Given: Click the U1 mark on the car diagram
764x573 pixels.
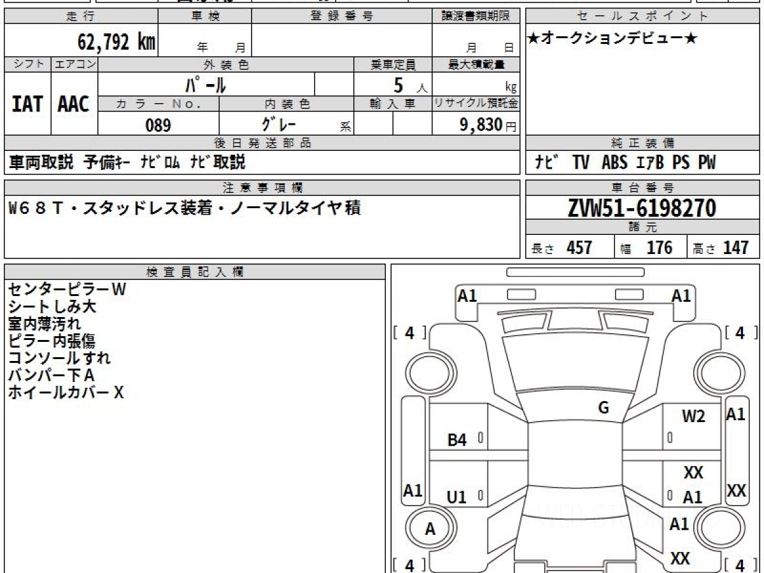Looking at the screenshot, I should [x=456, y=498].
